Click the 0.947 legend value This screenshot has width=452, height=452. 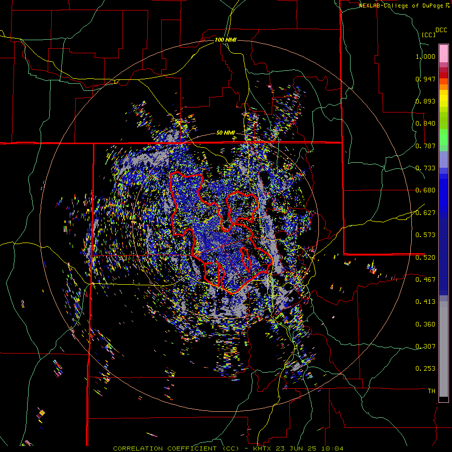(x=425, y=79)
